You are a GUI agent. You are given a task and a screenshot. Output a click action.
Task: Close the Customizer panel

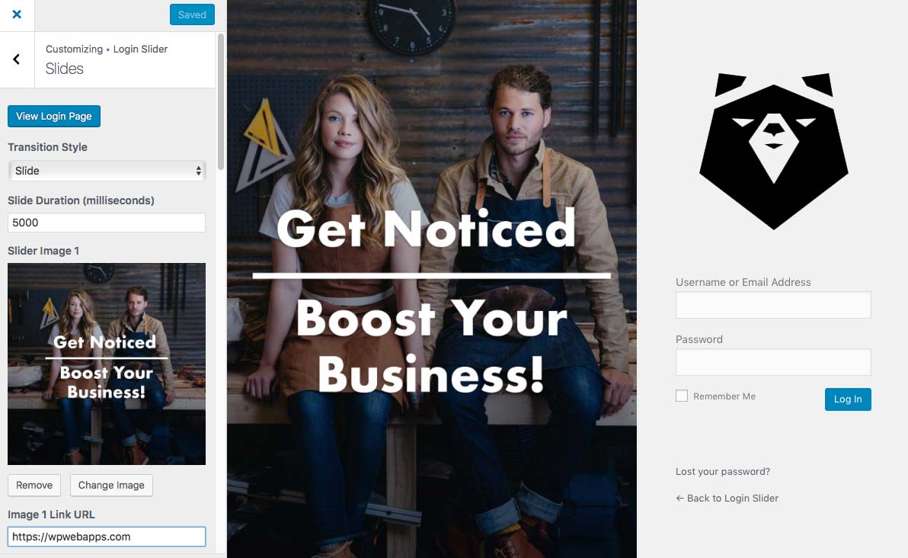(x=17, y=14)
